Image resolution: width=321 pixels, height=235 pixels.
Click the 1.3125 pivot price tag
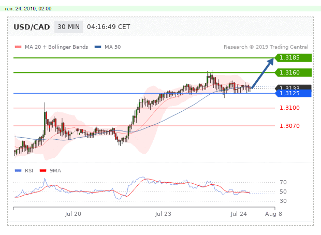pyautogui.click(x=293, y=93)
